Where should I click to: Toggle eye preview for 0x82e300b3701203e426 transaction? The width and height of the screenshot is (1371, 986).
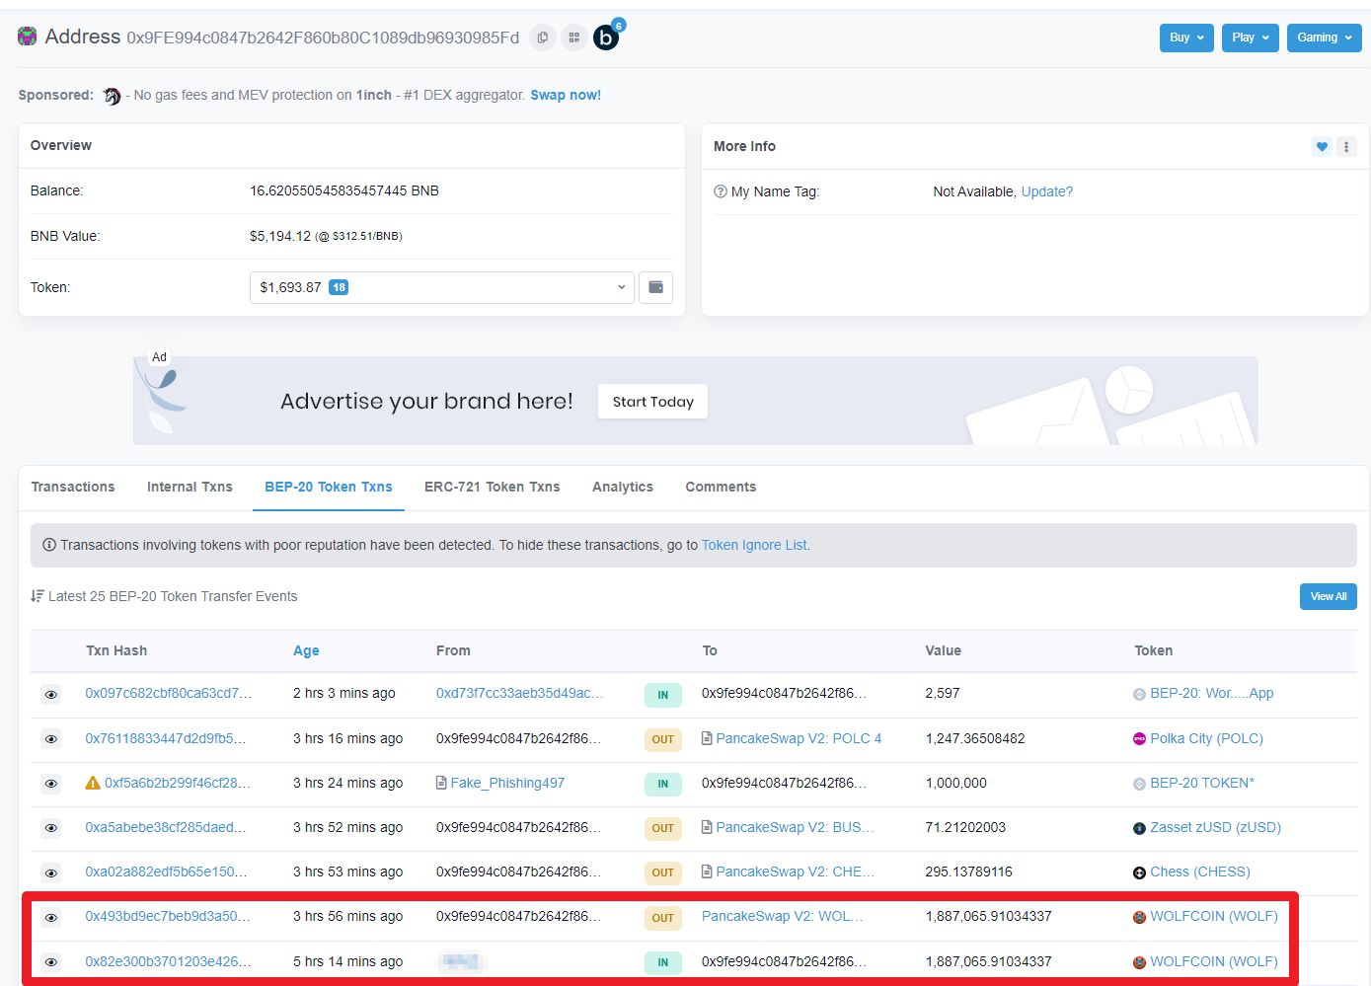click(51, 962)
